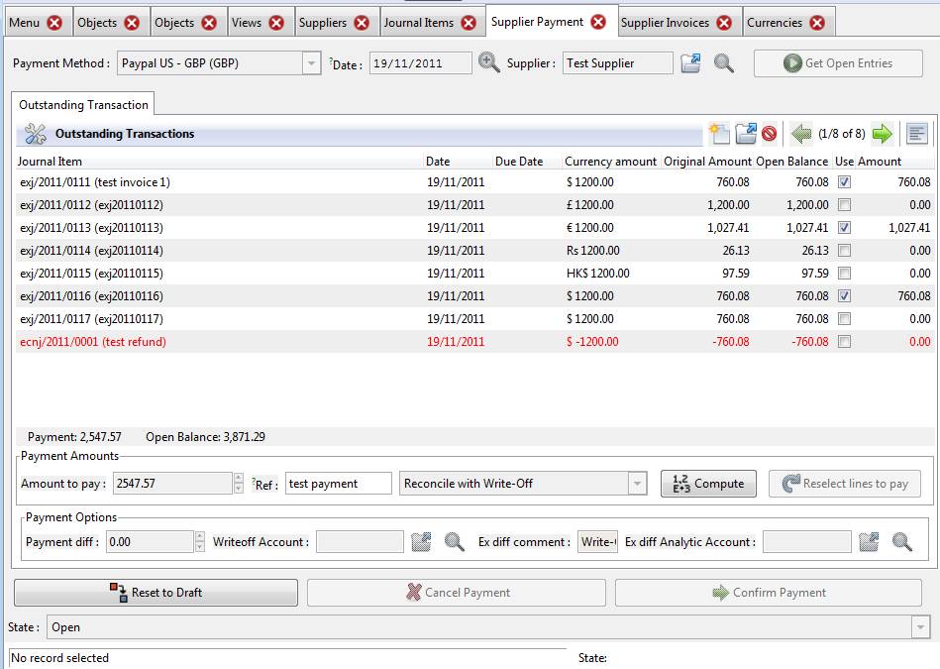Go to previous record with left arrow
Image resolution: width=940 pixels, height=669 pixels.
pos(801,134)
